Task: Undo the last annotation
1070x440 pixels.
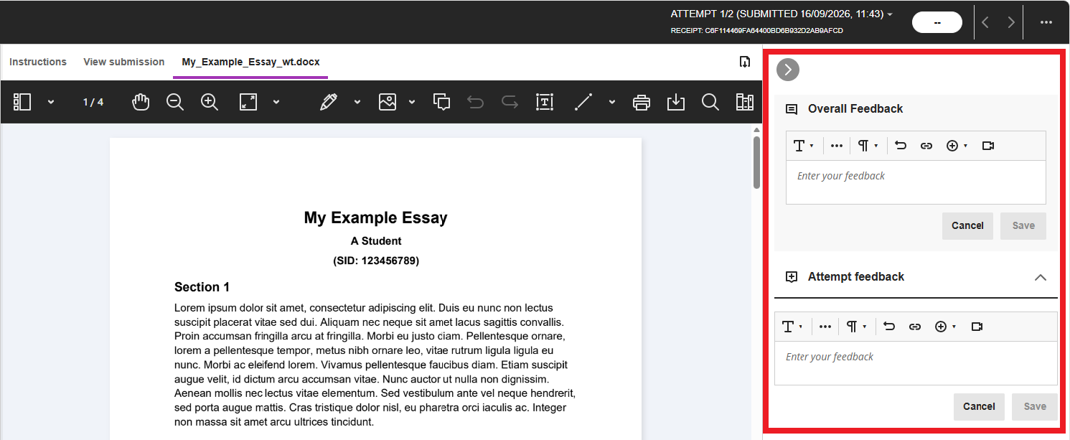Action: pos(475,102)
